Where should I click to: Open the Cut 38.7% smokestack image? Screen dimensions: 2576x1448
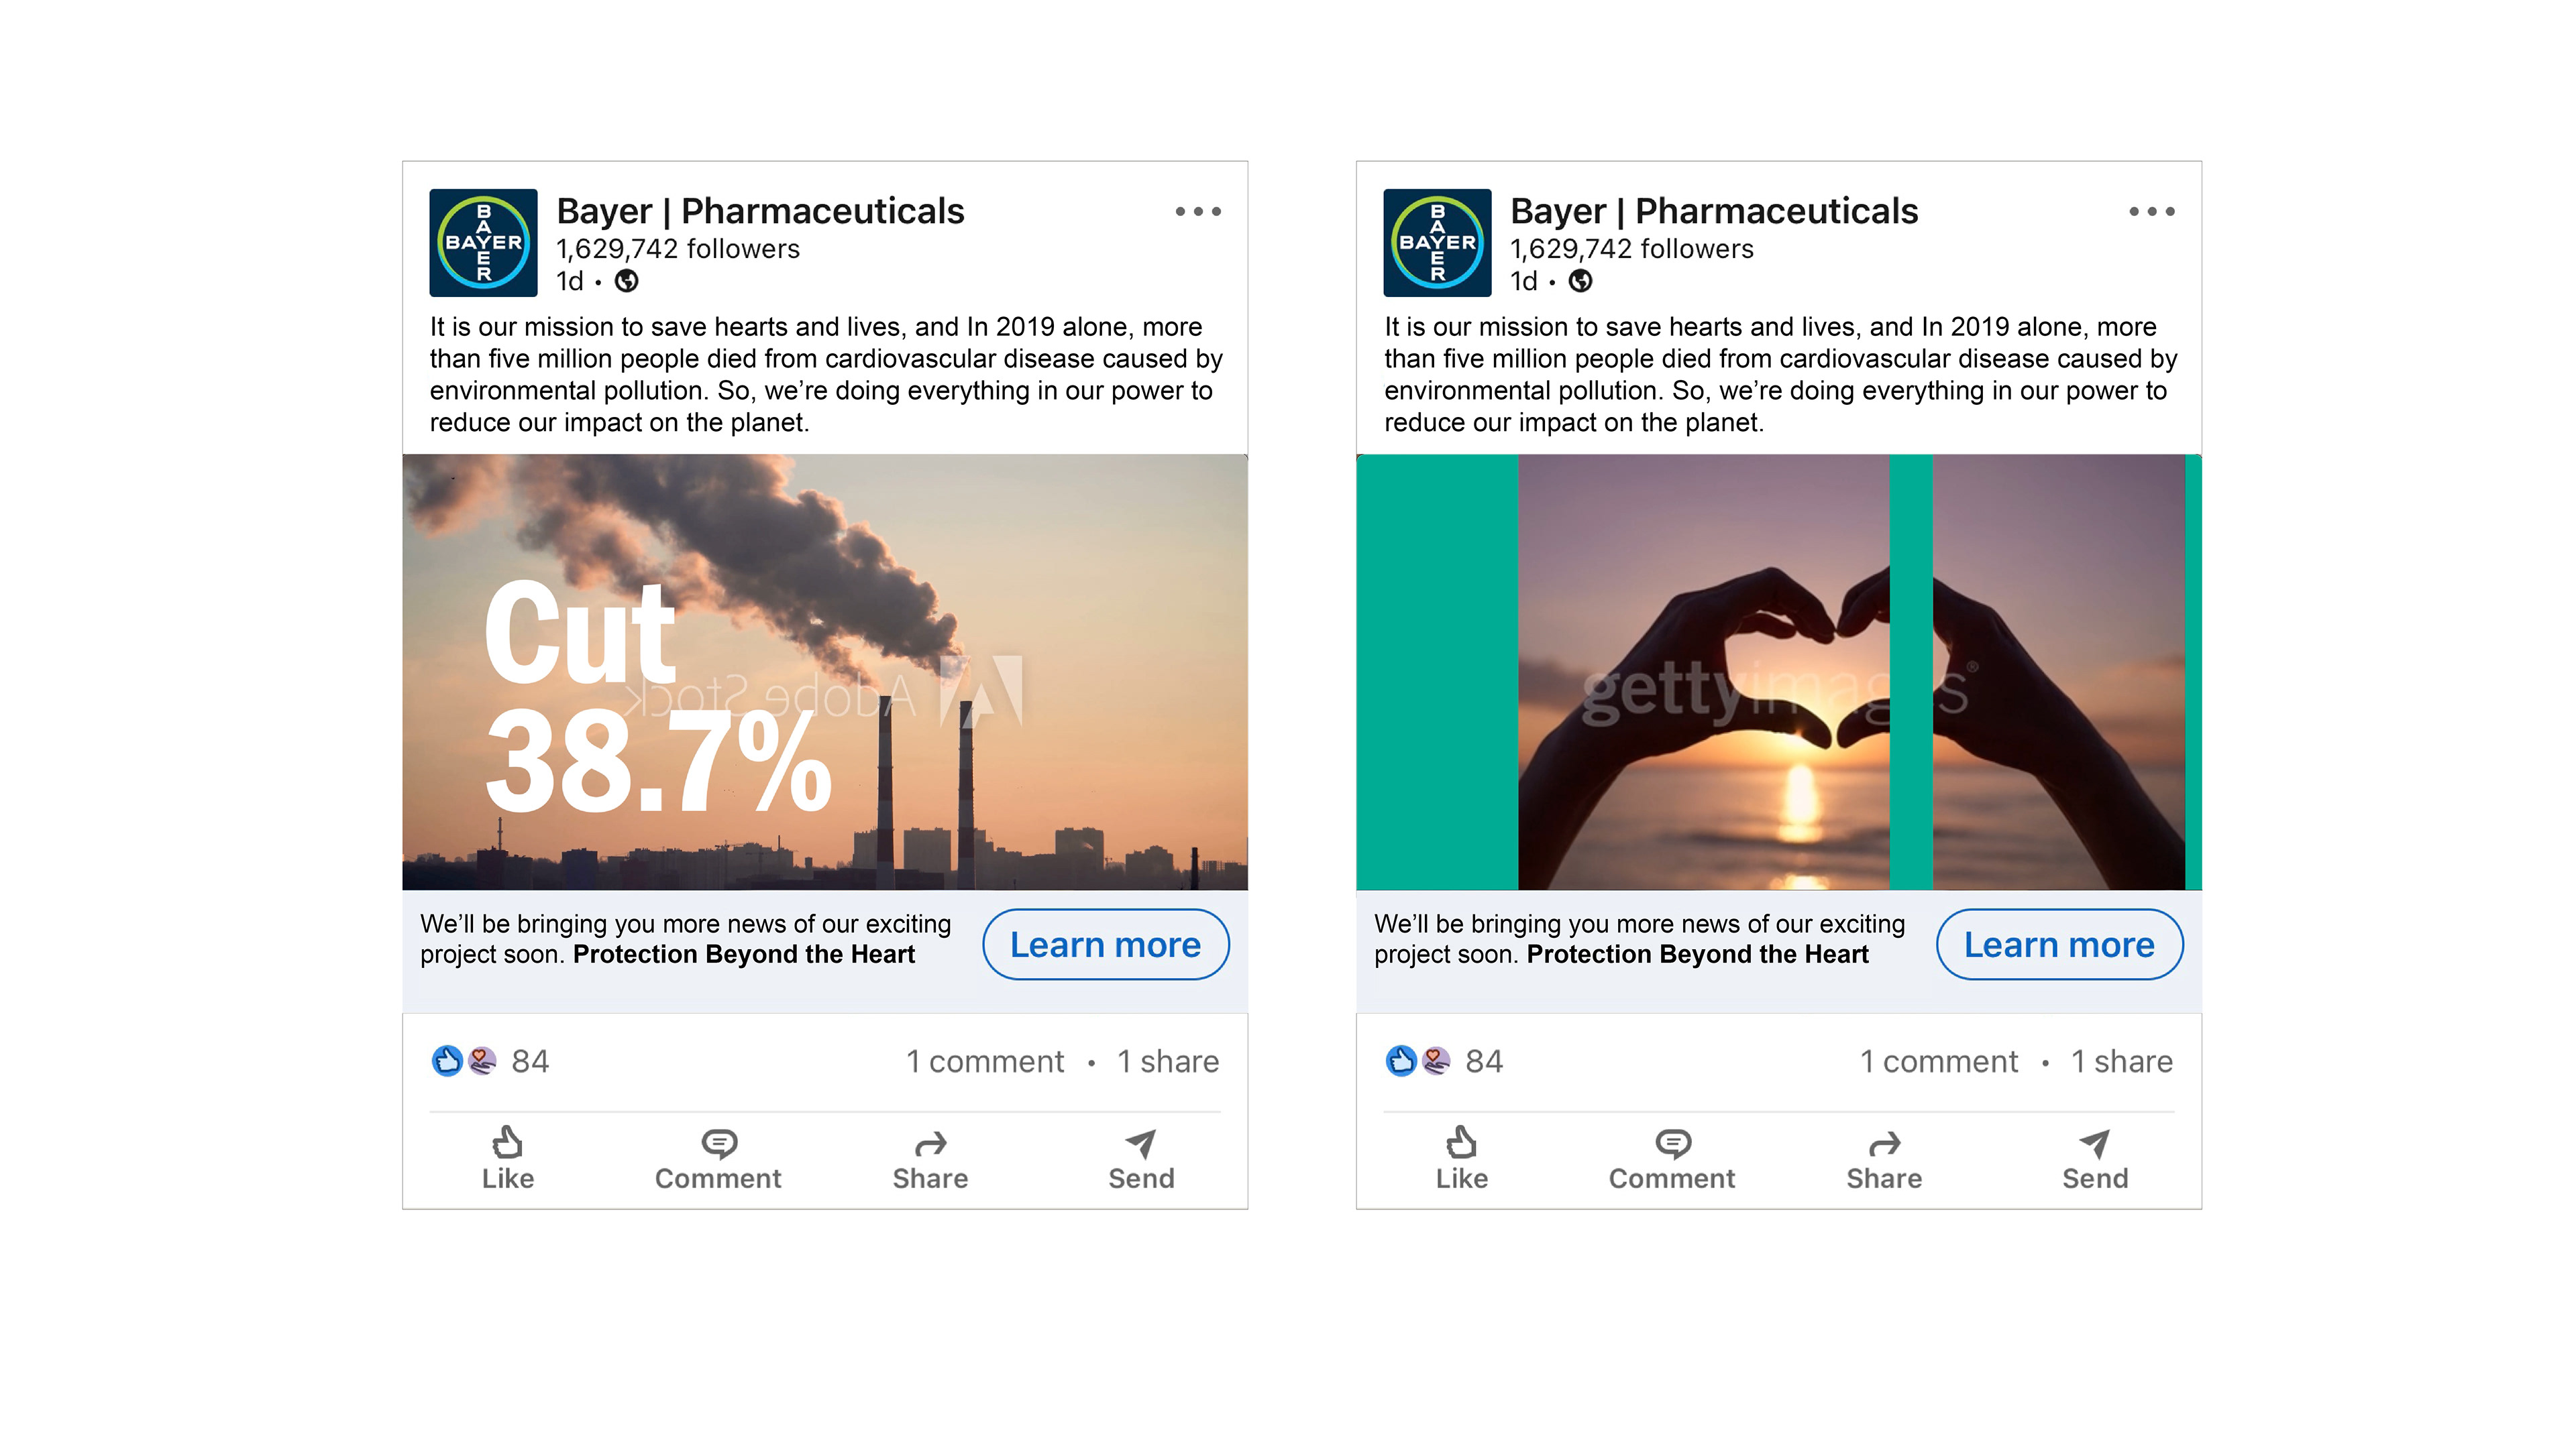coord(825,672)
